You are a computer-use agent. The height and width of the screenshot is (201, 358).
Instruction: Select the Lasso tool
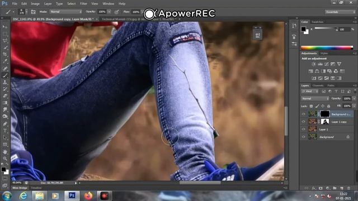(x=5, y=41)
